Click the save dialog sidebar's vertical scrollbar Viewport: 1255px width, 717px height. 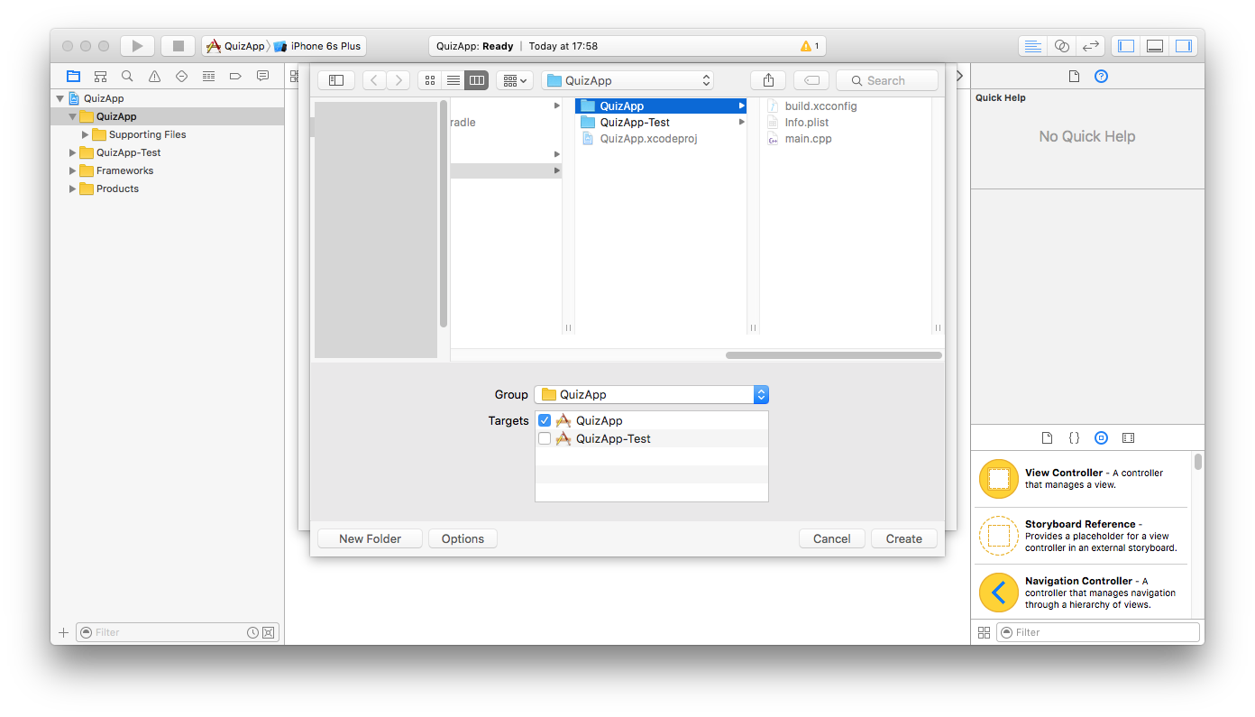(444, 214)
